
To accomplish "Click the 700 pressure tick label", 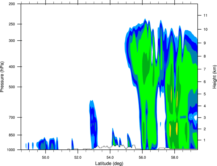I will click(12, 117).
